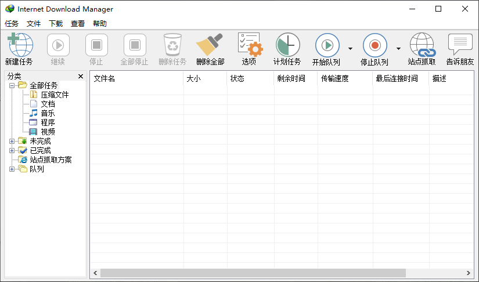Select the 已完成 folder
The width and height of the screenshot is (479, 282).
40,150
